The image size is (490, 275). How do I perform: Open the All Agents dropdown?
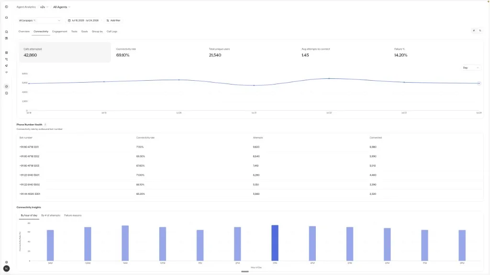pyautogui.click(x=62, y=7)
